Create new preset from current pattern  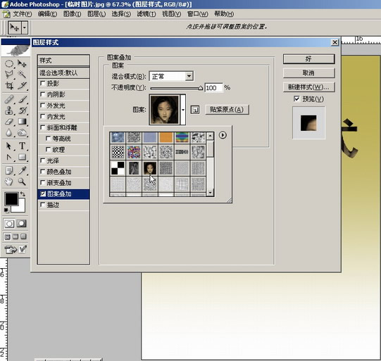point(195,110)
